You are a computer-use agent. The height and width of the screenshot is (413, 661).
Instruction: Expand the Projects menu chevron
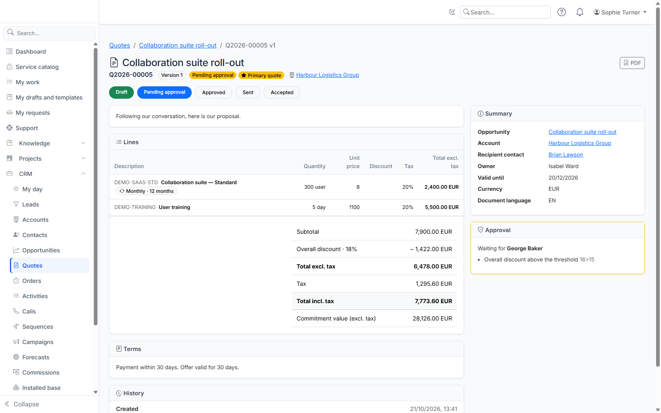[x=83, y=159]
